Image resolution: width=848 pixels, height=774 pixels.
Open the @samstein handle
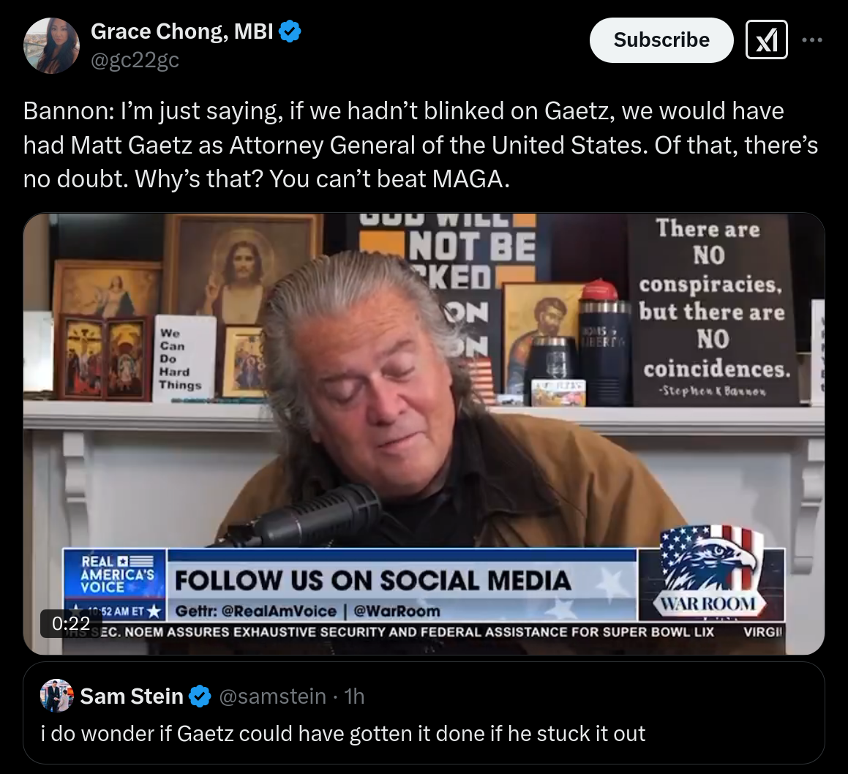tap(273, 696)
